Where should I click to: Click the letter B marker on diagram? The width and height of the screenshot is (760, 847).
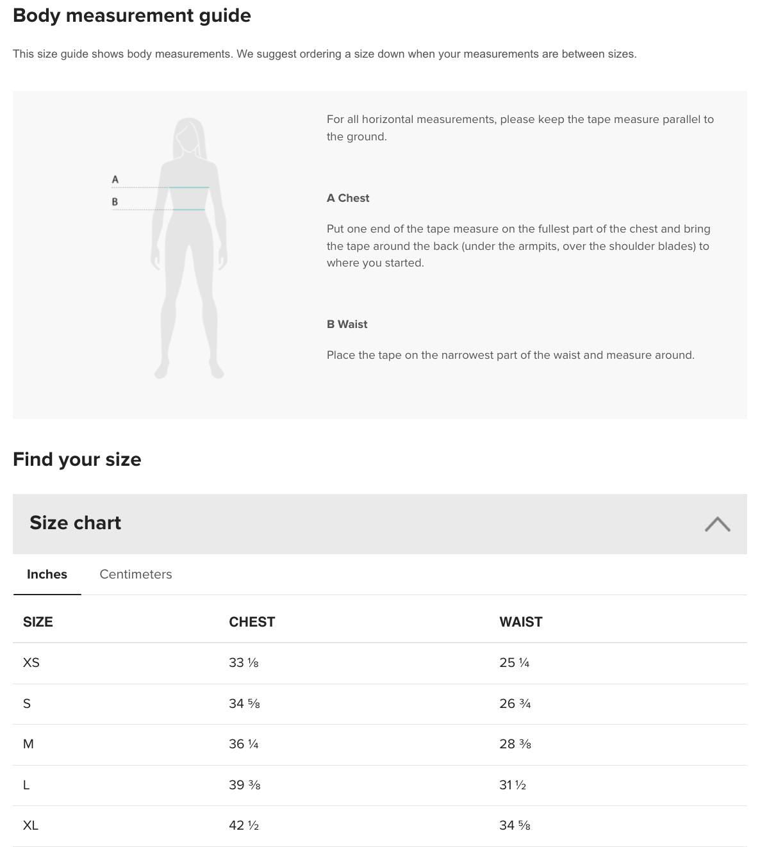click(x=115, y=202)
